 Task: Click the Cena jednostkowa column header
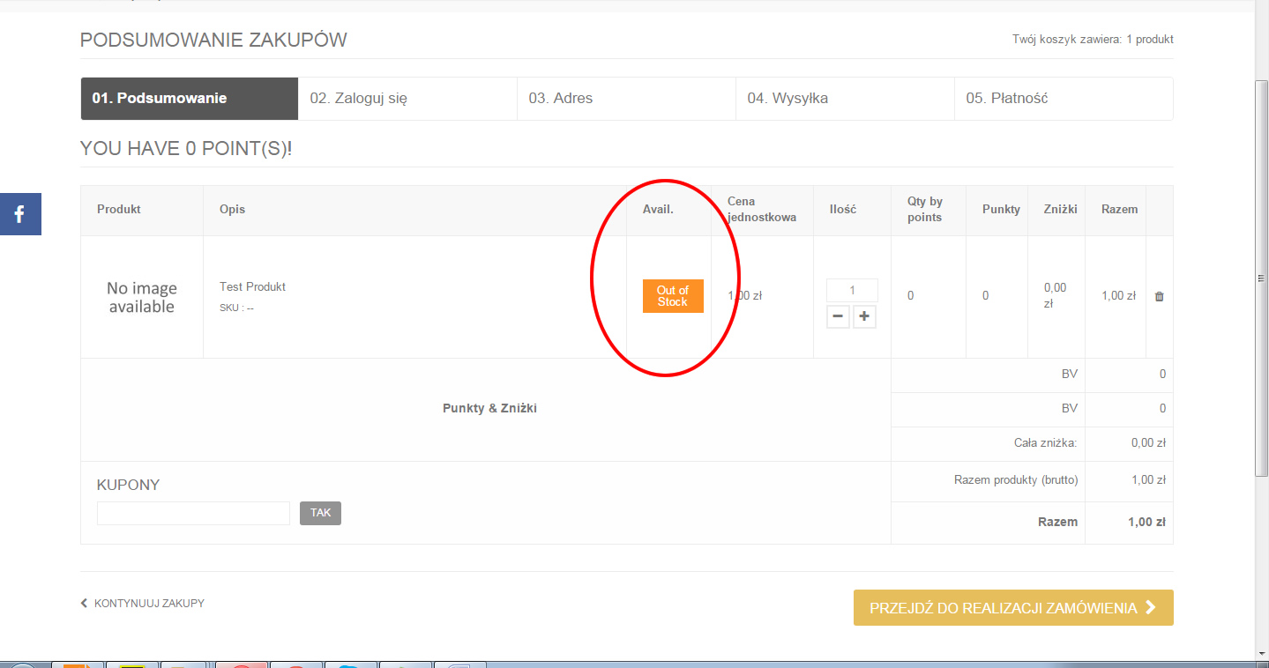tap(762, 210)
